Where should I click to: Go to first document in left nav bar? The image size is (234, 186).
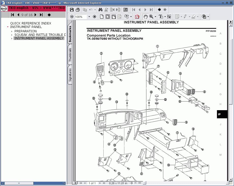point(12,15)
